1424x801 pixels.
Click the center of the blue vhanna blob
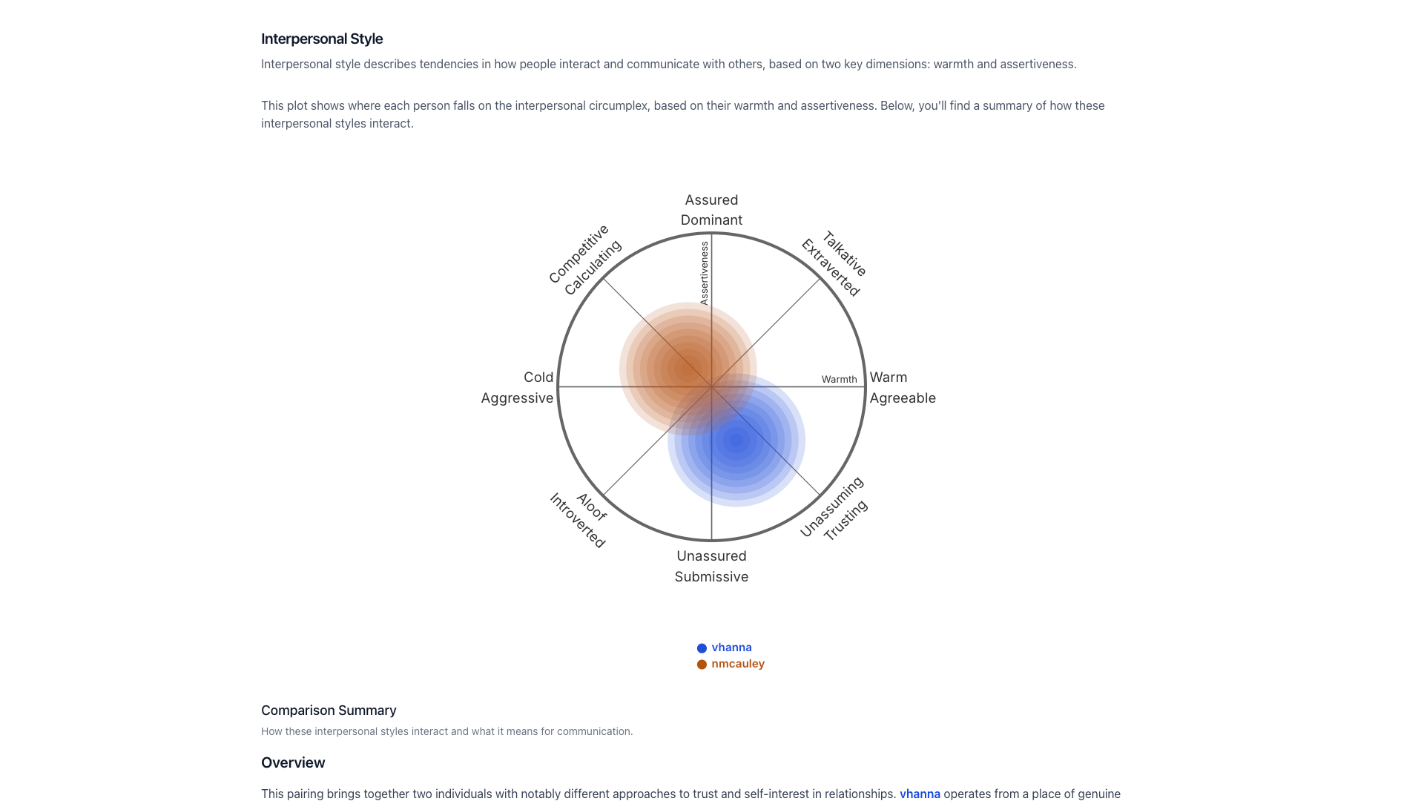[x=736, y=441]
